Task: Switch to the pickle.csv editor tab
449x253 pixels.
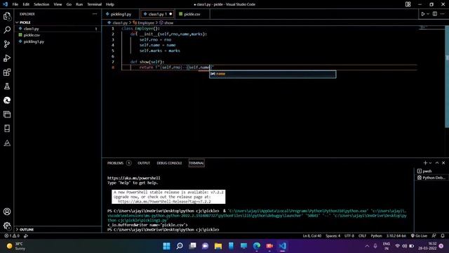Action: 192,14
